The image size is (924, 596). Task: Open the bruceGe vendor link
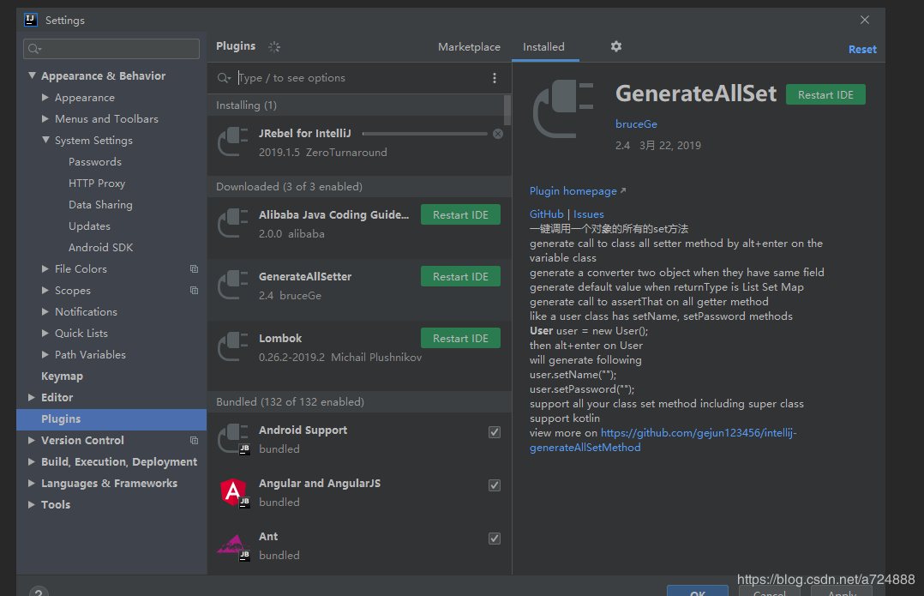click(636, 123)
